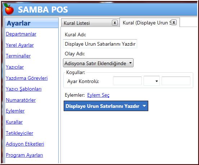Image resolution: width=199 pixels, height=165 pixels.
Task: Click the Eylem Seç link
Action: point(98,95)
